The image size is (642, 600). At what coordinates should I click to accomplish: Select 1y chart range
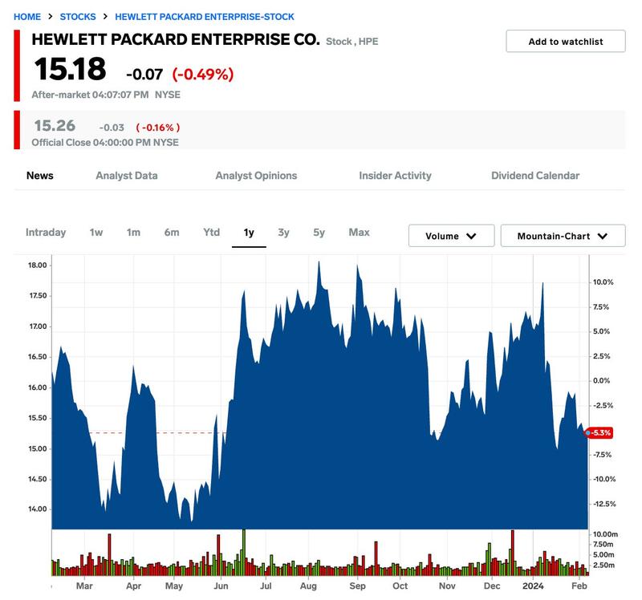tap(249, 233)
